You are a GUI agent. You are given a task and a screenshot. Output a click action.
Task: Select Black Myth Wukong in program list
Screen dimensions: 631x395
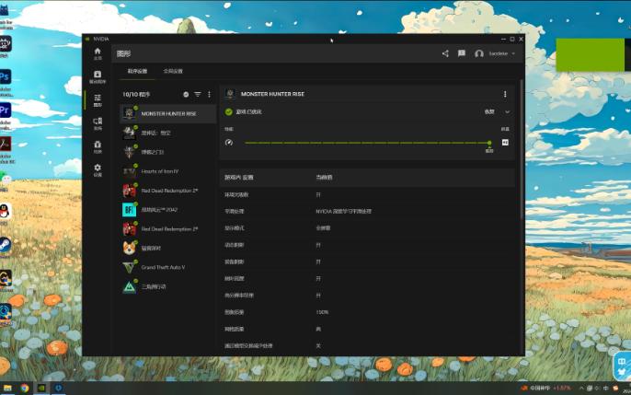[x=168, y=133]
